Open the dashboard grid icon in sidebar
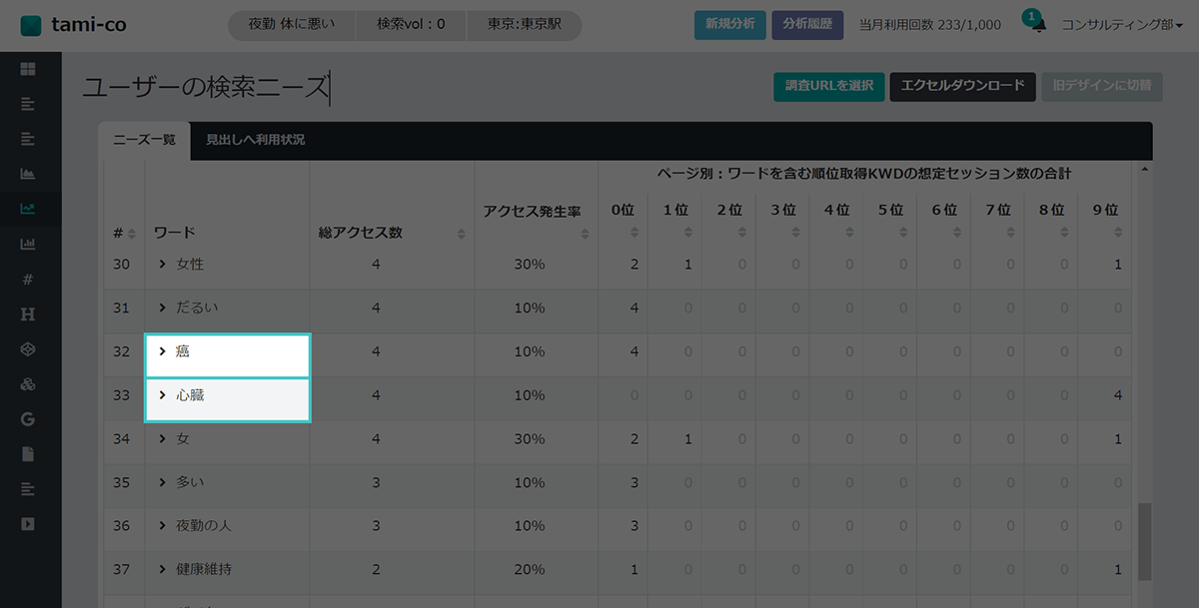Viewport: 1199px width, 608px height. [x=28, y=69]
